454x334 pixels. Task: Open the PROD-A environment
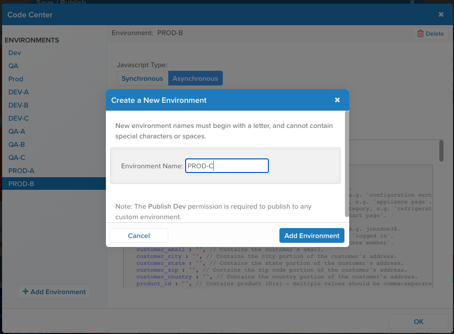tap(21, 171)
